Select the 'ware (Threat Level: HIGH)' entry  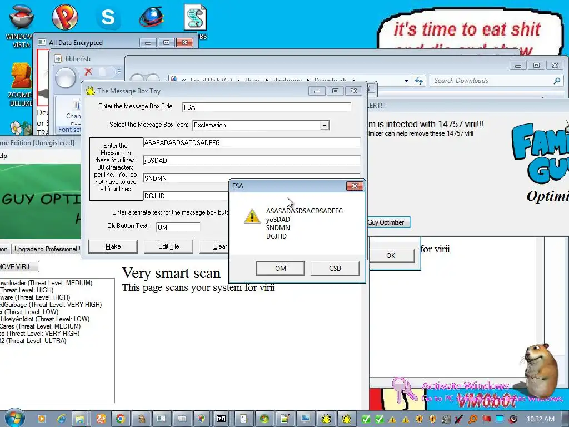coord(35,297)
